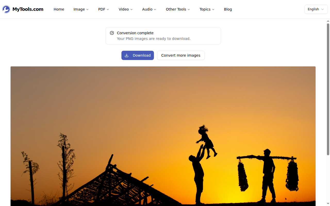Viewport: 330px width, 206px height.
Task: Expand the Image menu
Action: point(81,9)
